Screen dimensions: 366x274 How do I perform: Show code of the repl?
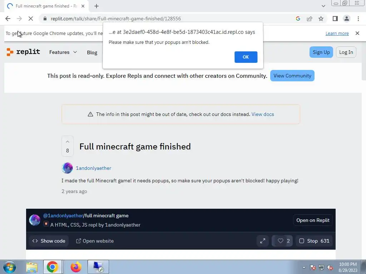pyautogui.click(x=49, y=241)
